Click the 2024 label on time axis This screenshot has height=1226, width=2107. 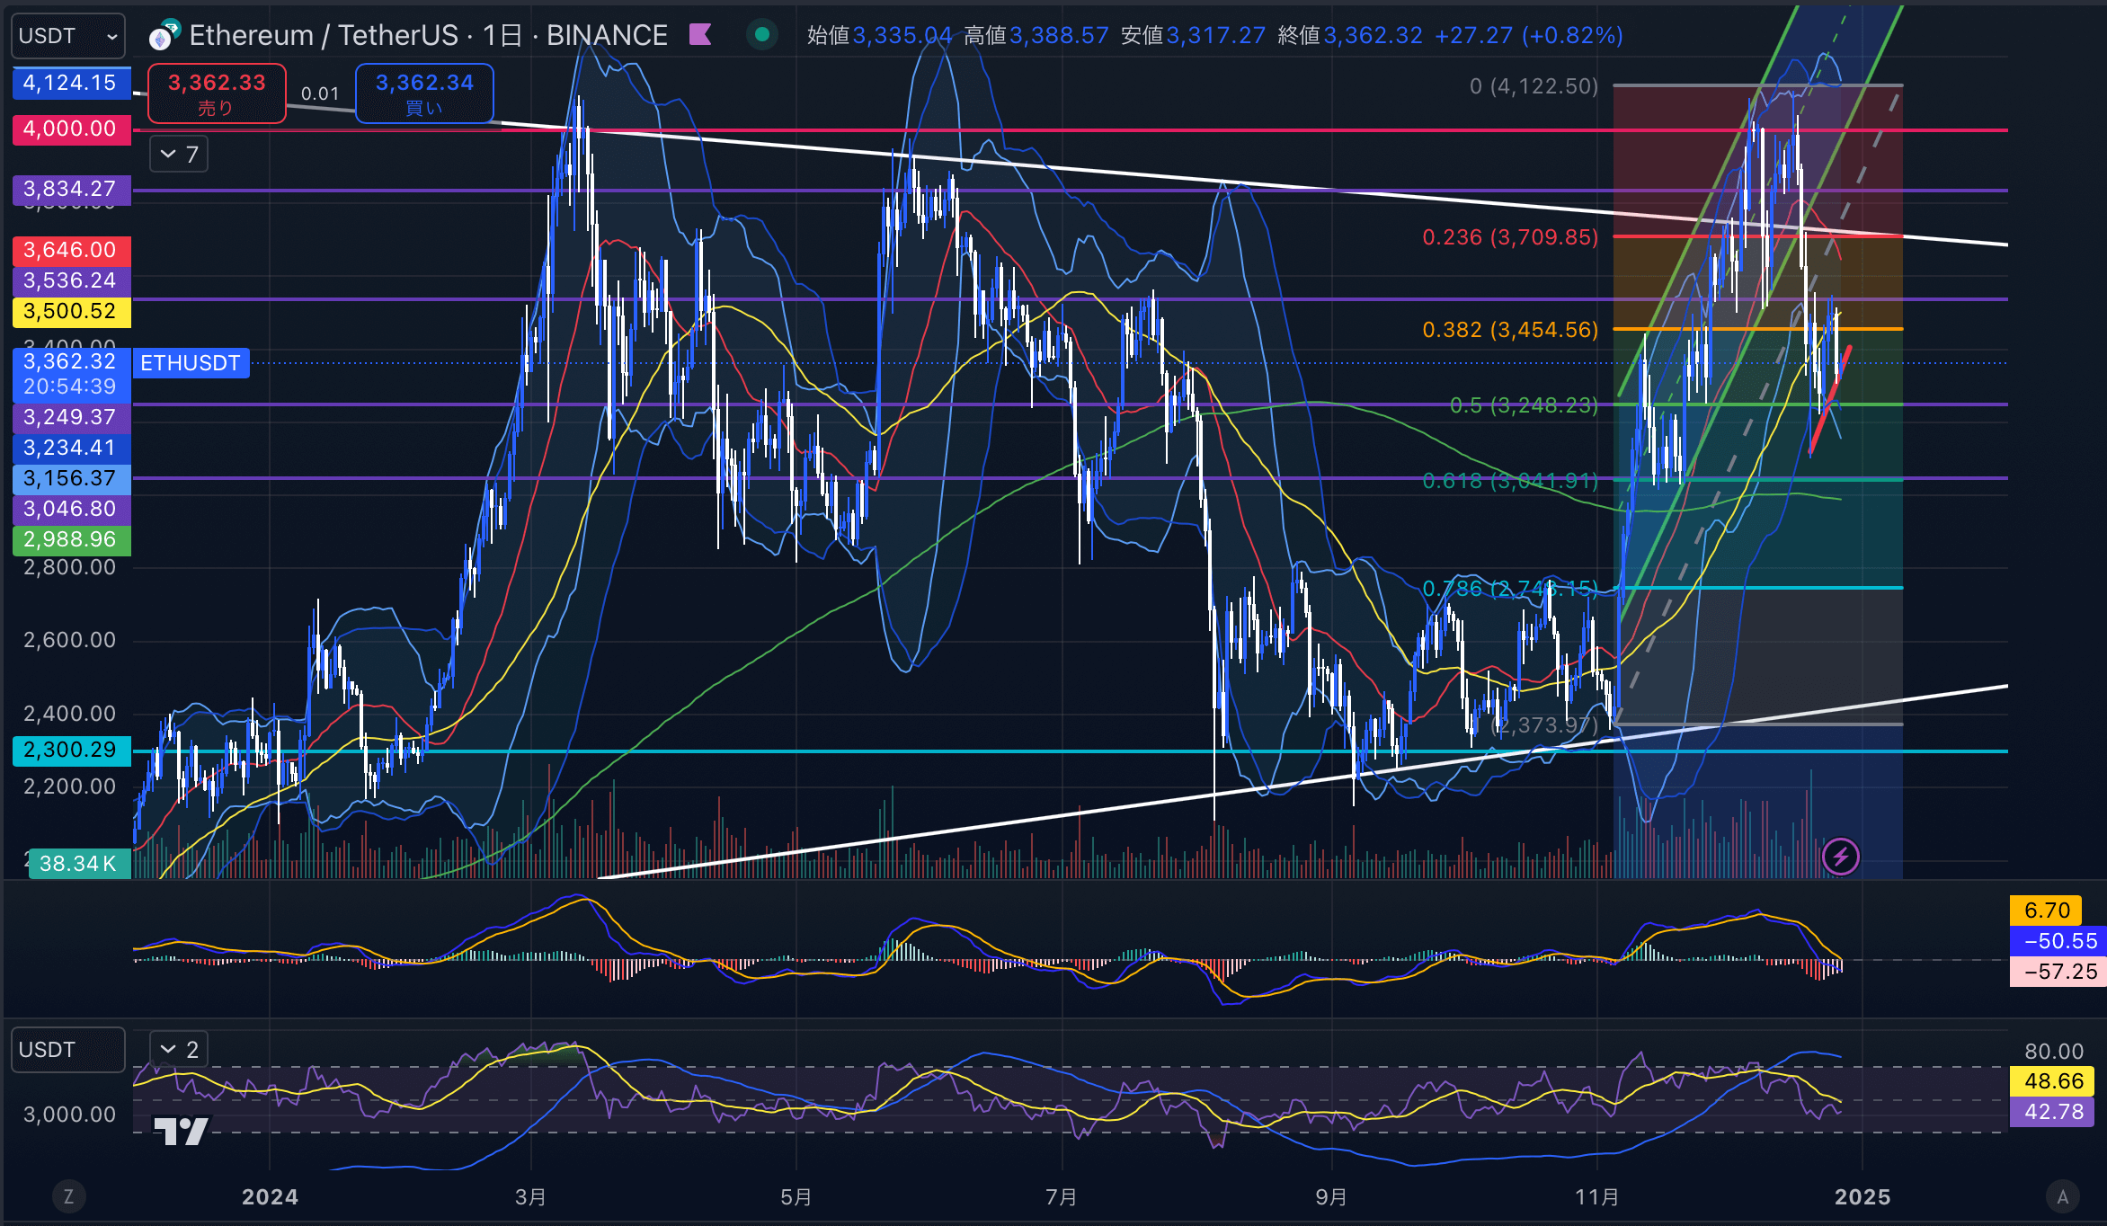point(270,1197)
